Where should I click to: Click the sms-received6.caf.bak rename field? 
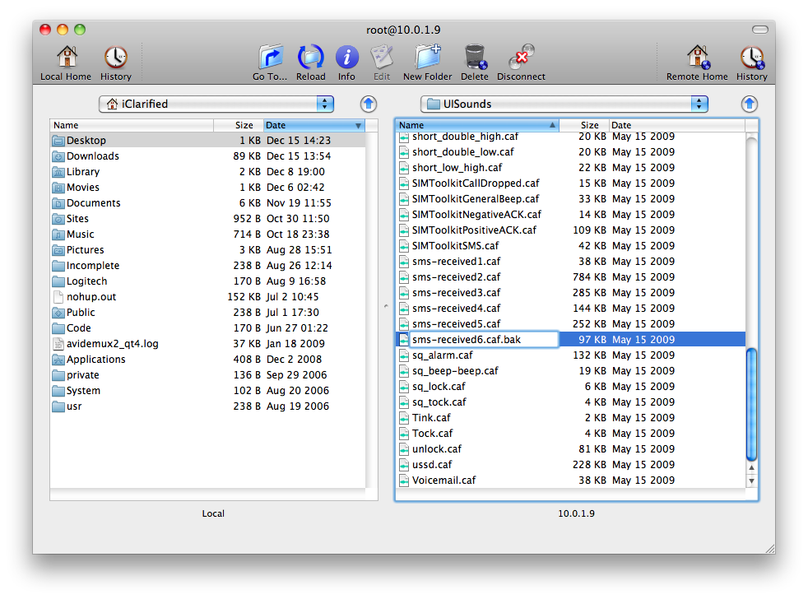point(484,340)
